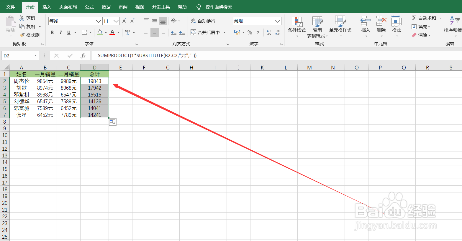Open the font name dropdown (等线)
Screen dimensions: 462x241
(x=99, y=21)
